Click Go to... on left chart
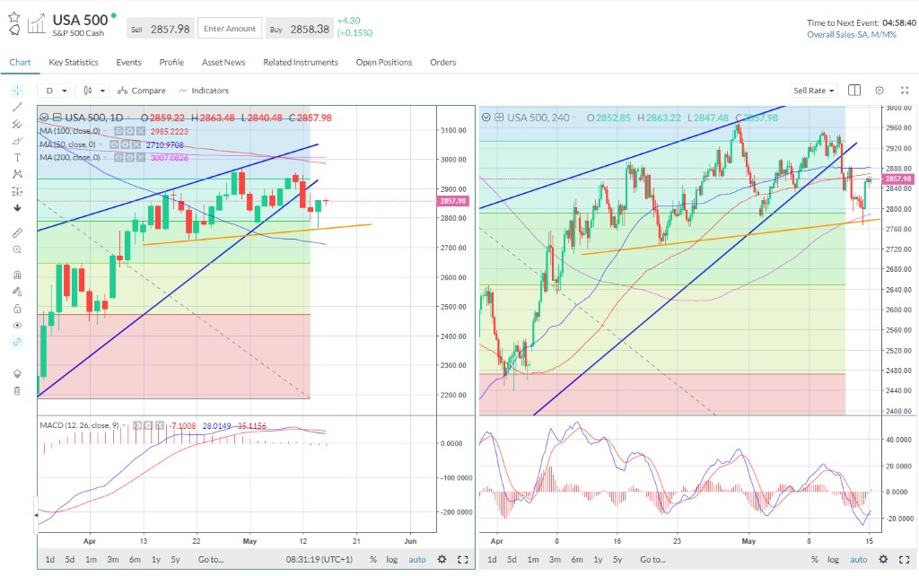Viewport: 919px width, 576px height. pos(210,560)
